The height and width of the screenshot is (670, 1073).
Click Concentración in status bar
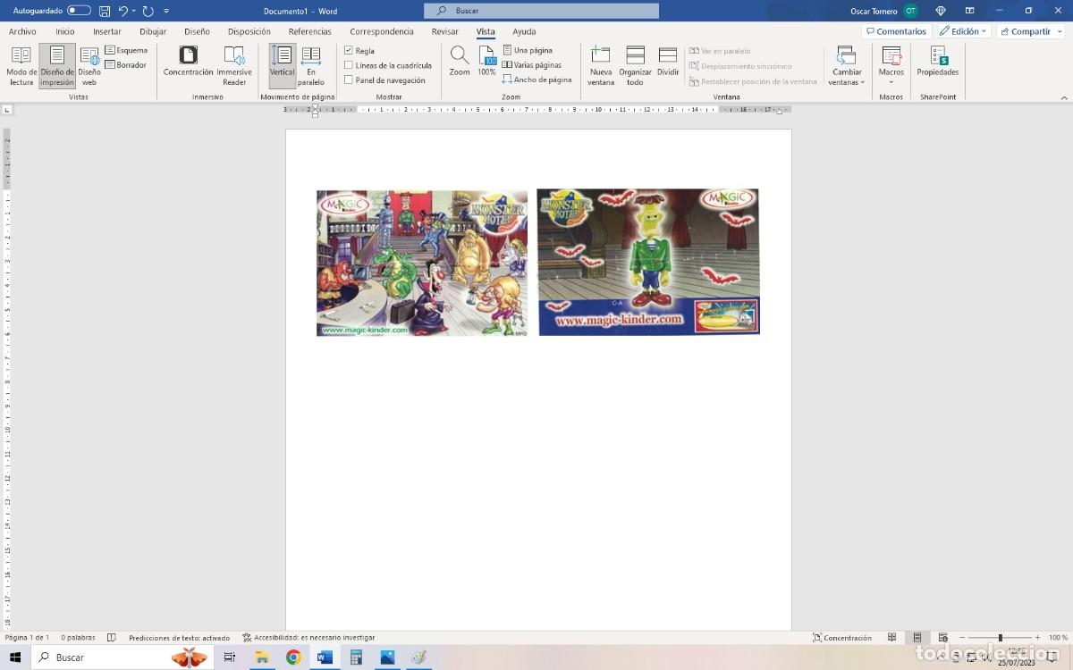(x=842, y=638)
